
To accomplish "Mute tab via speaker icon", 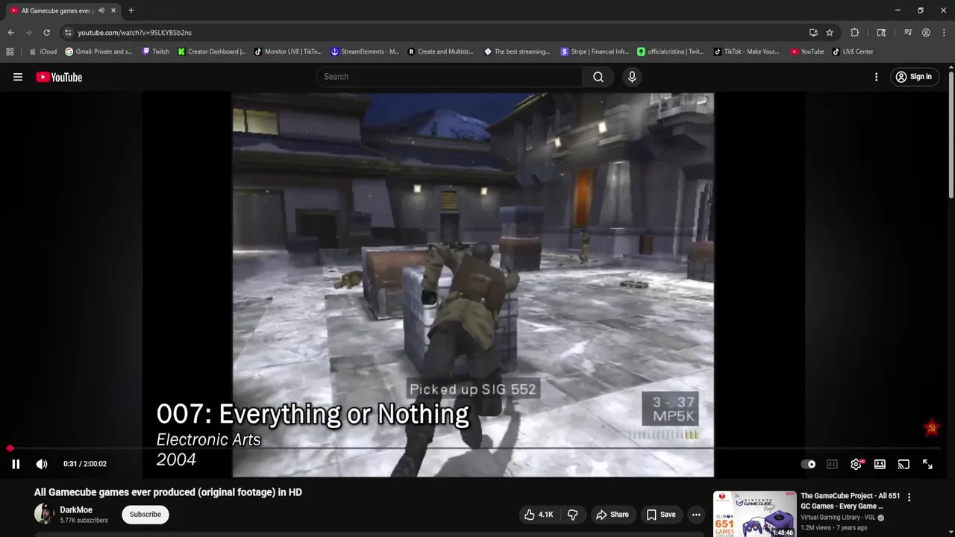I will click(x=101, y=10).
